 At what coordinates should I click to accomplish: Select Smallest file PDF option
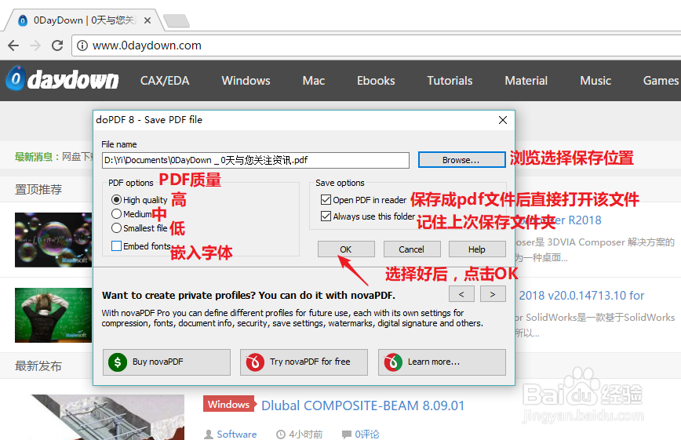[116, 228]
